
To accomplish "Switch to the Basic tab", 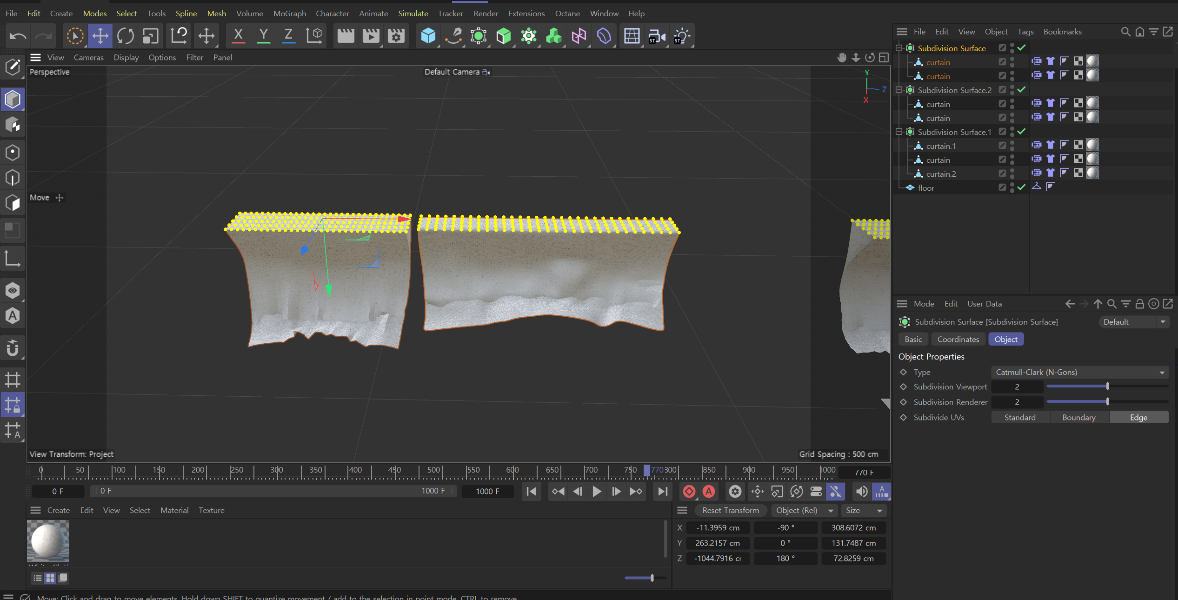I will 913,340.
